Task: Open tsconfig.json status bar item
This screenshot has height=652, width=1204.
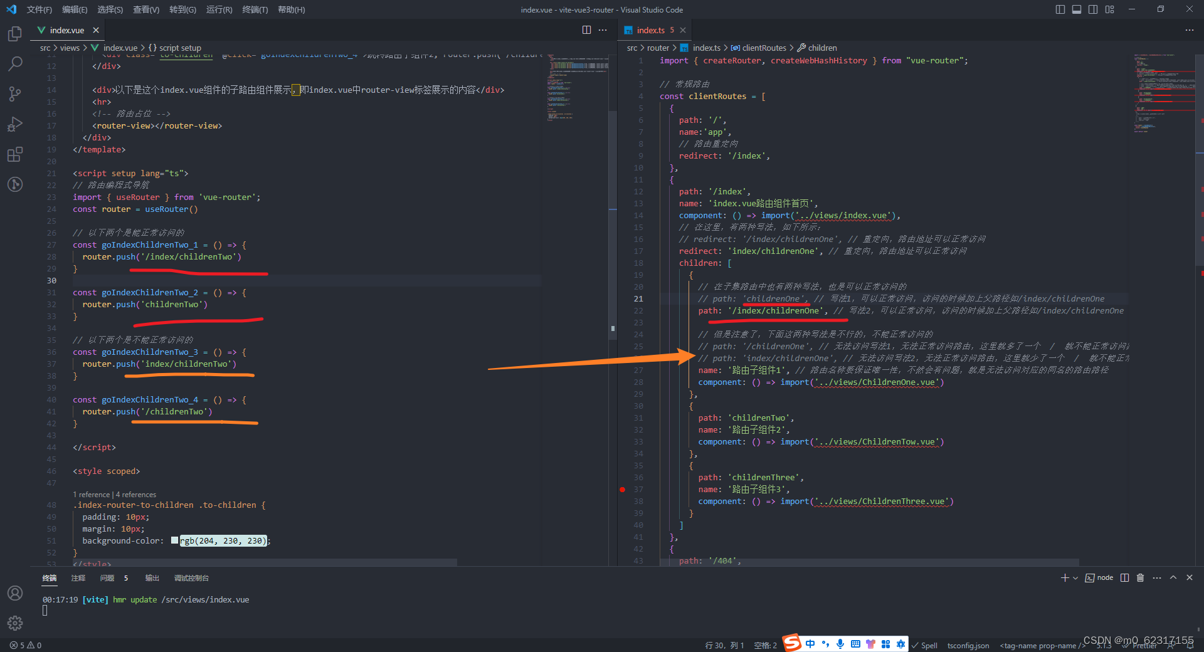Action: [968, 645]
